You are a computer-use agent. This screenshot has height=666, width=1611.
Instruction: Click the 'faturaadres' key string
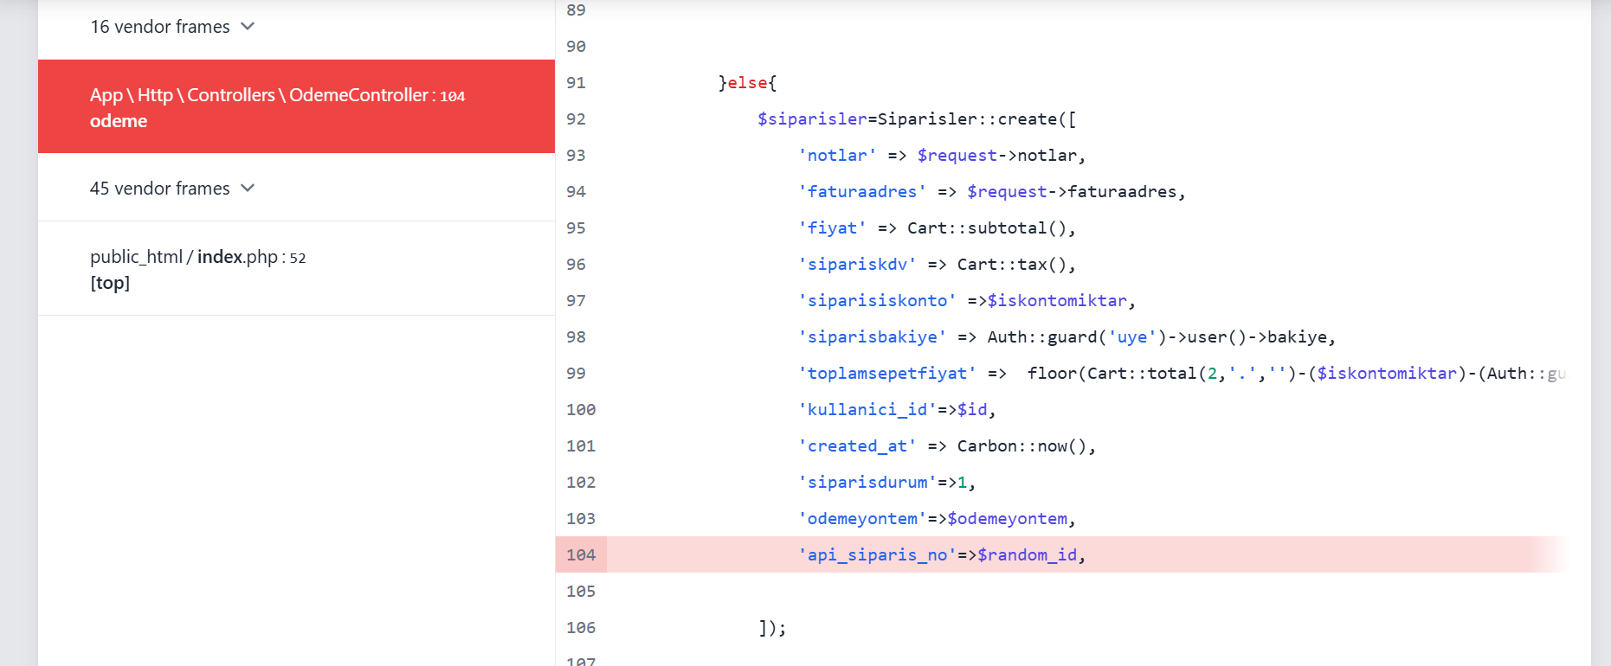(862, 191)
